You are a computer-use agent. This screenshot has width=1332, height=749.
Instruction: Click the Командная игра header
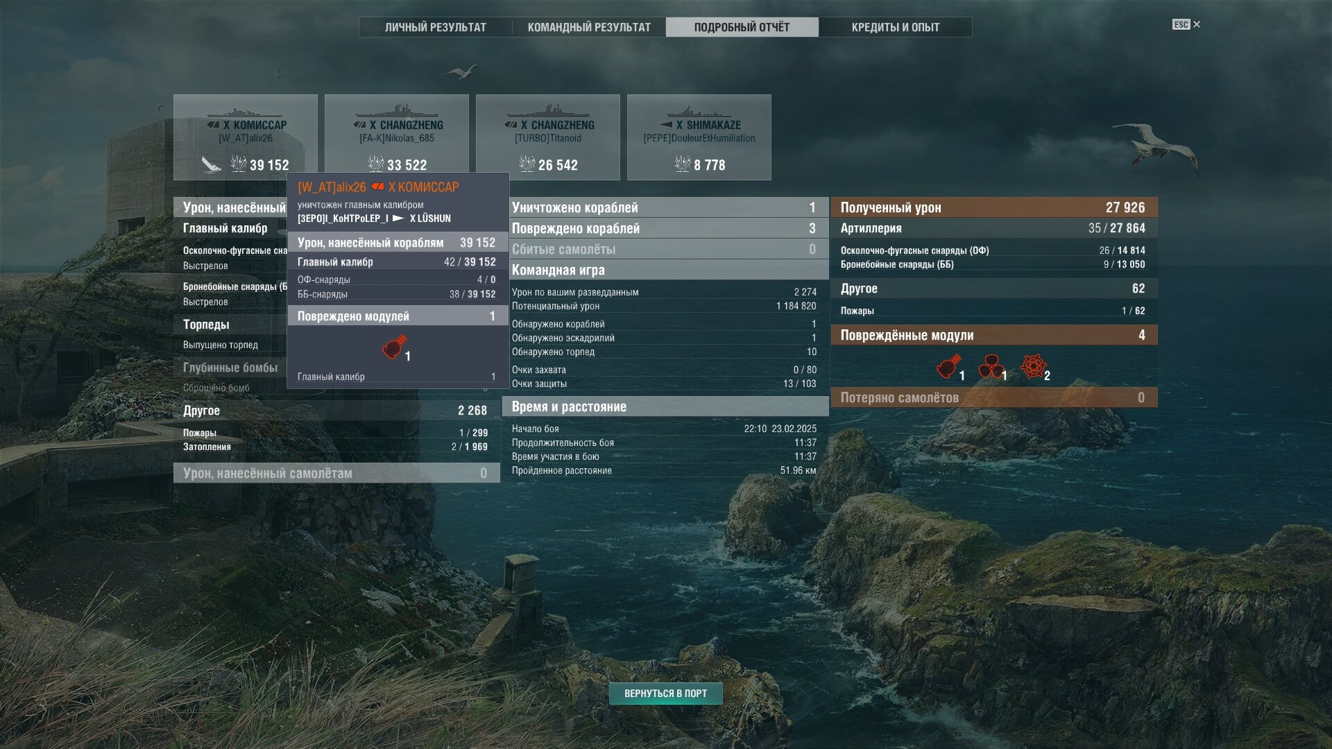point(665,270)
